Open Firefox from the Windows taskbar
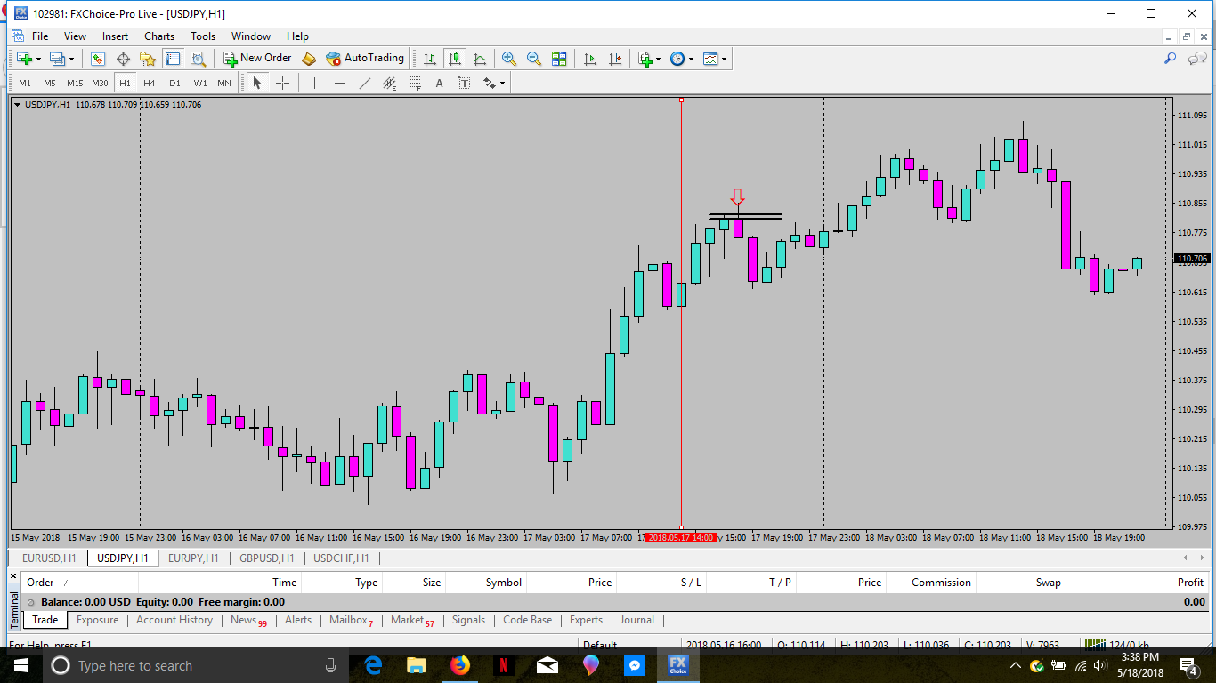This screenshot has height=683, width=1216. point(459,665)
